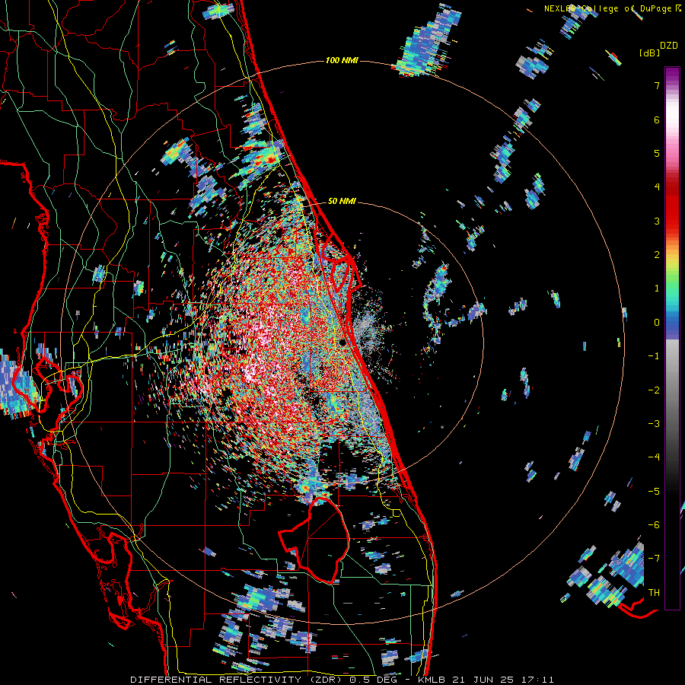Screen dimensions: 685x685
Task: Click the -3 dB tick label on the scale
Action: tap(654, 424)
